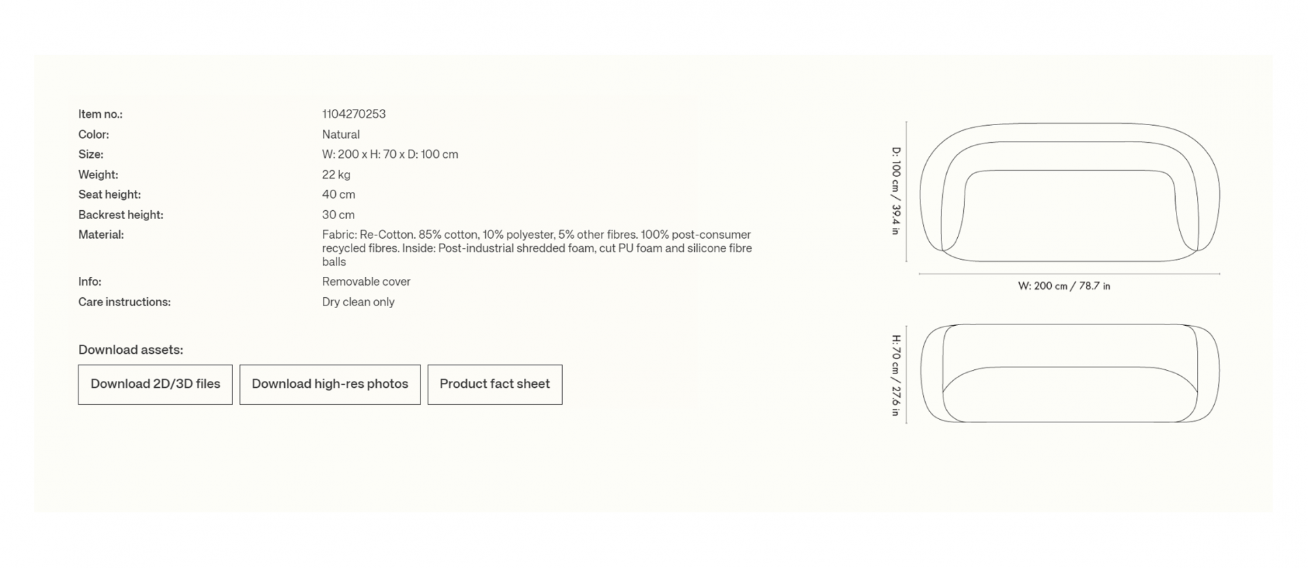Click the 30 cm backrest height value
Screen dimensions: 1308x568
click(x=338, y=215)
